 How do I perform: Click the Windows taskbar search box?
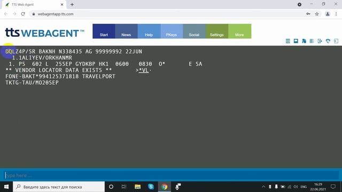point(59,187)
